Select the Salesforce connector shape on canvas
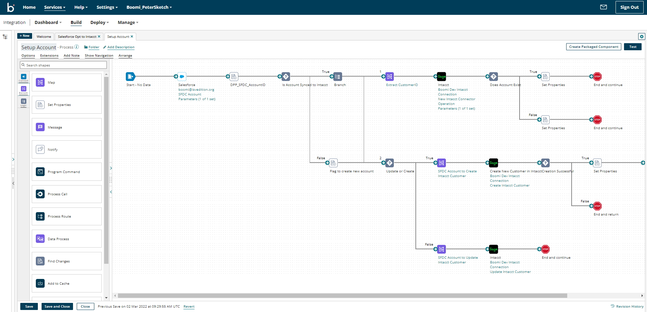The image size is (647, 312). coord(182,77)
